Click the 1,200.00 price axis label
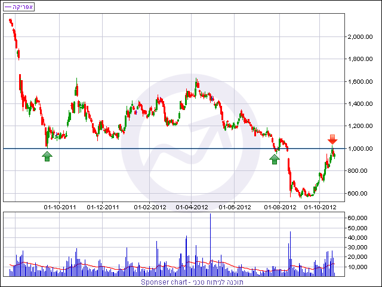The image size is (382, 287). pos(361,126)
